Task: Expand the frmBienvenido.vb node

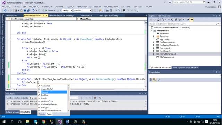Action: pos(154,42)
